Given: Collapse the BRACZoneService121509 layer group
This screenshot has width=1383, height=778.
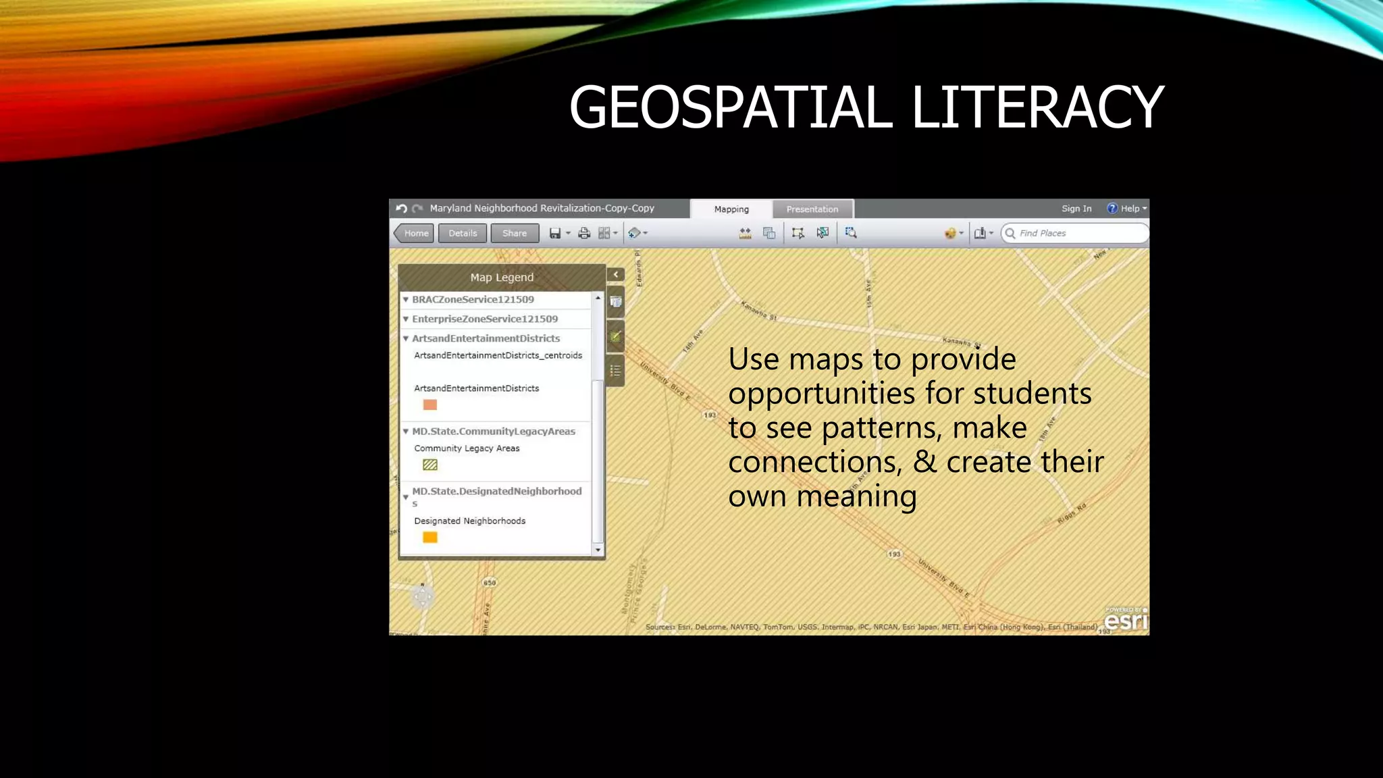Looking at the screenshot, I should tap(406, 299).
